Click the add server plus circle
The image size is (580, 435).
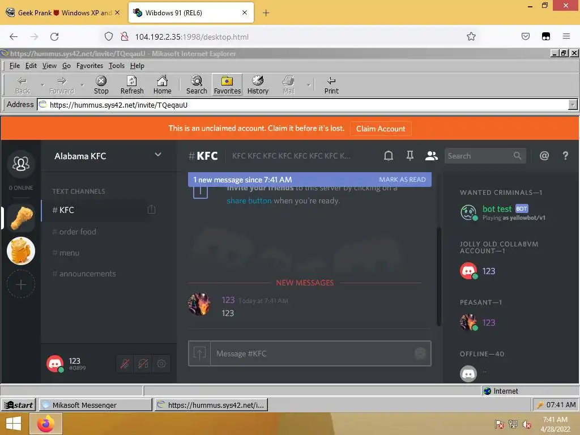click(21, 284)
